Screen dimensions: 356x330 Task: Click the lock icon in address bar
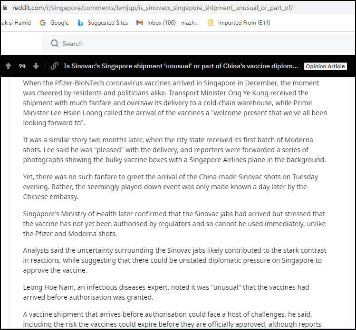[4, 8]
